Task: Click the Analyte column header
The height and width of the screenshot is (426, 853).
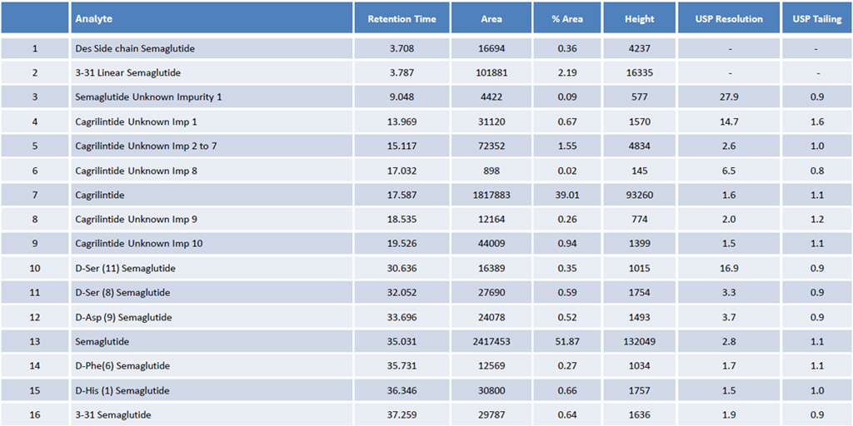Action: click(93, 18)
